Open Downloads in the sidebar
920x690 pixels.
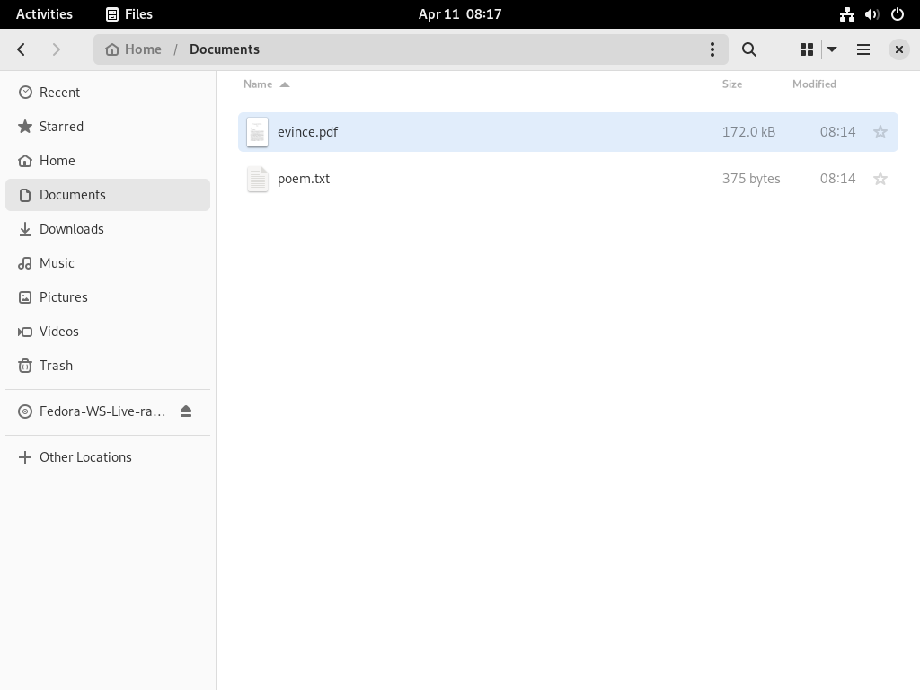[108, 229]
